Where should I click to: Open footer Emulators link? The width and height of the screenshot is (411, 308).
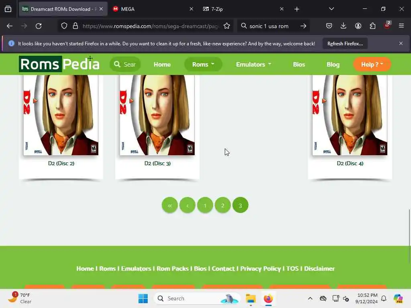pyautogui.click(x=136, y=269)
